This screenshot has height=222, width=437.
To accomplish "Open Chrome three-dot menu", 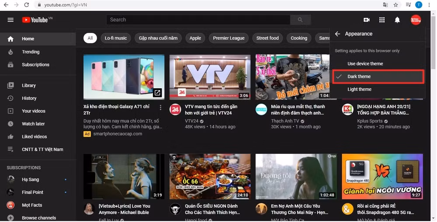I will pyautogui.click(x=429, y=5).
